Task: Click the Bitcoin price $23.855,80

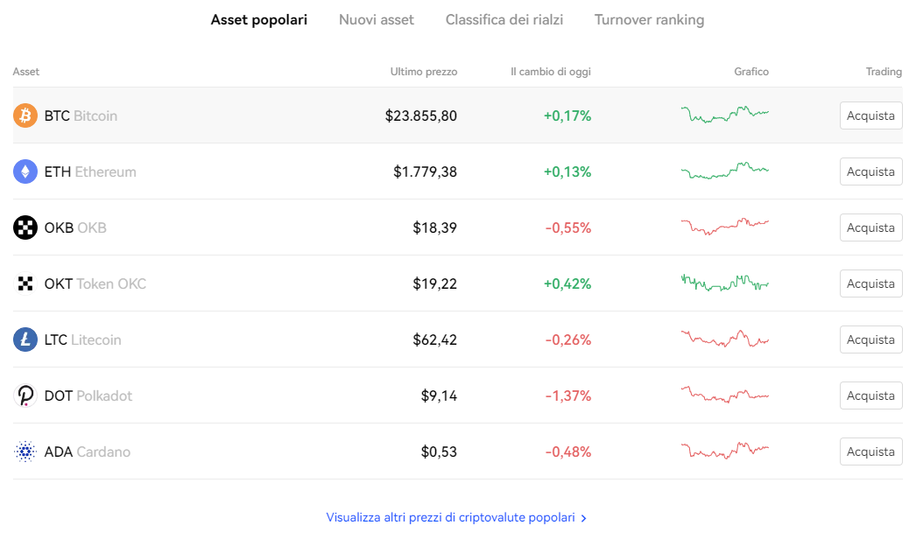Action: click(x=421, y=115)
